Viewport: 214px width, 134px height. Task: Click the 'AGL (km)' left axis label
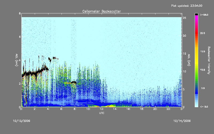click(17, 60)
